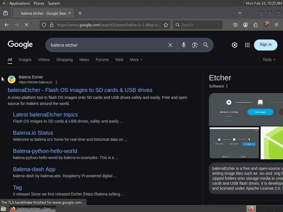Click the Firefox icon in bottom panel
This screenshot has height=212, width=283.
251,209
